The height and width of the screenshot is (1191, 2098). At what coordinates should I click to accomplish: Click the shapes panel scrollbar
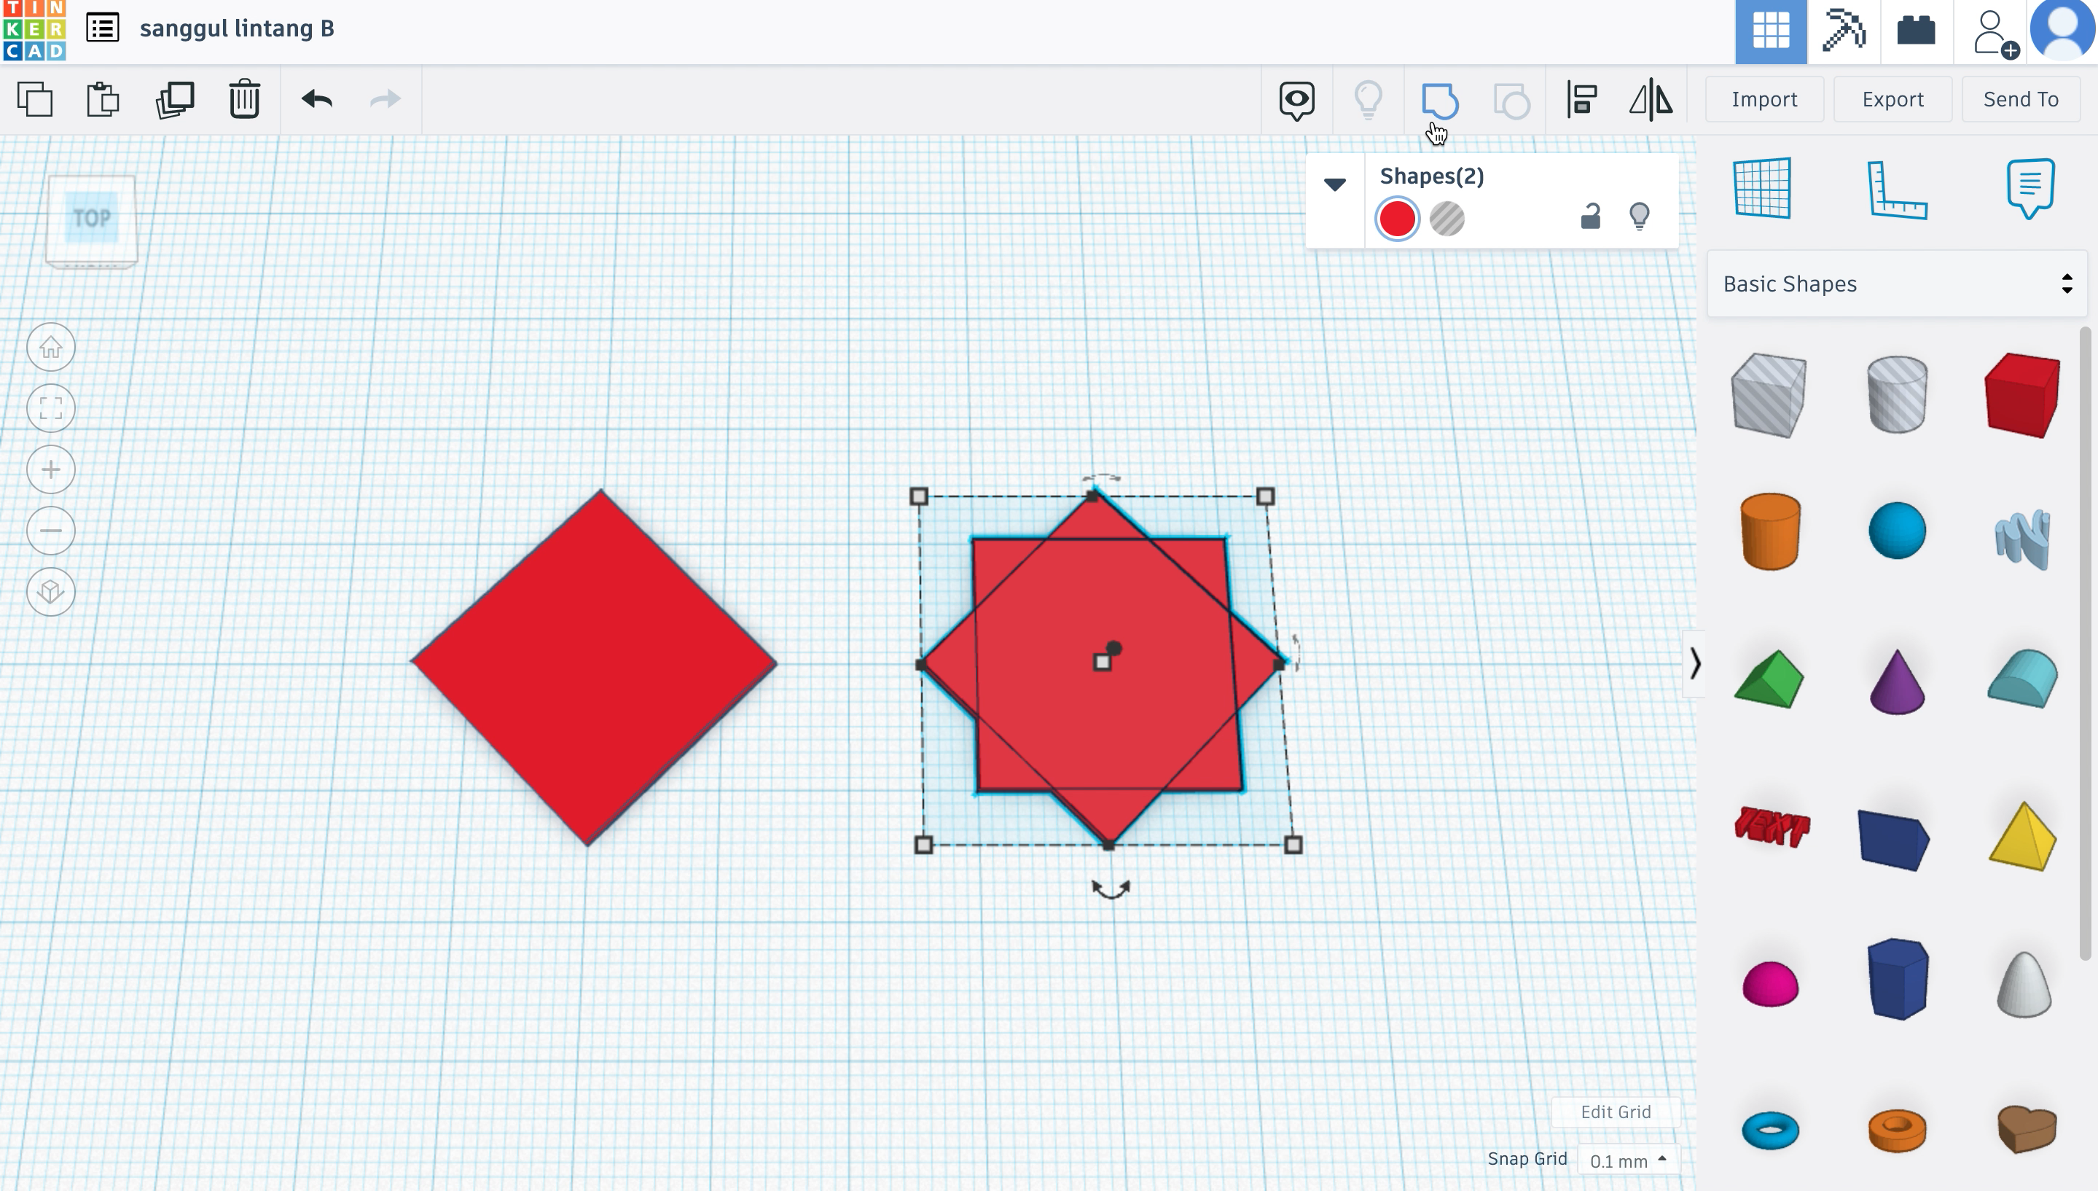coord(2086,643)
